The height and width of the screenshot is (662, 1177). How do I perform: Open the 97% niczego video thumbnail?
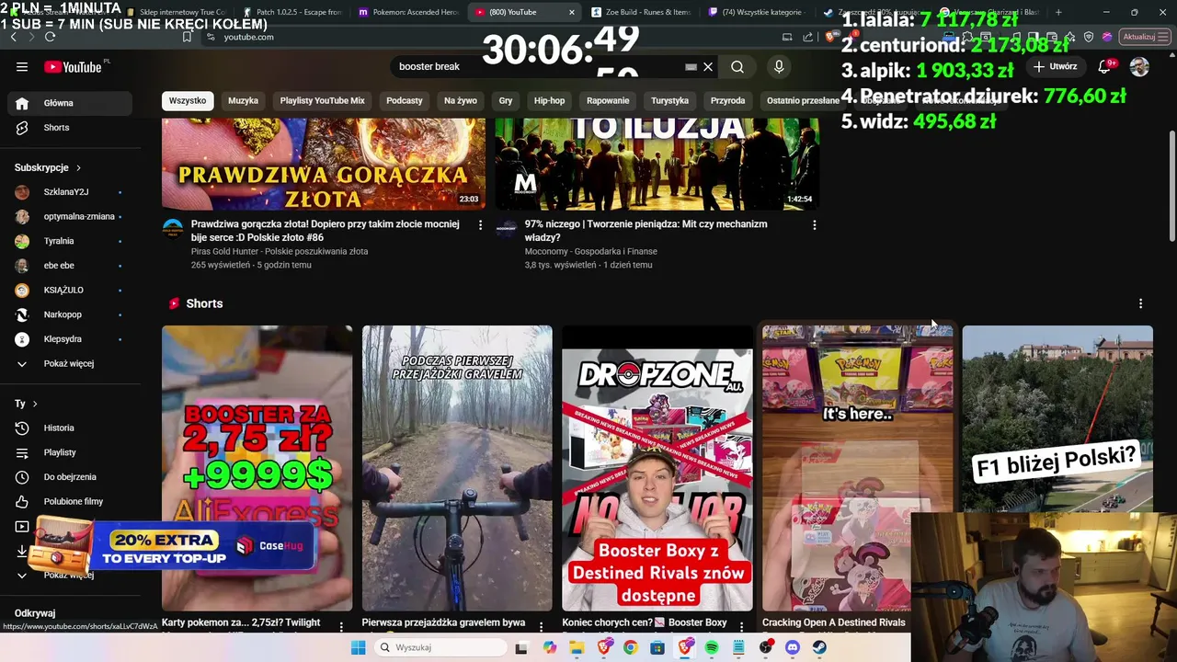(657, 164)
